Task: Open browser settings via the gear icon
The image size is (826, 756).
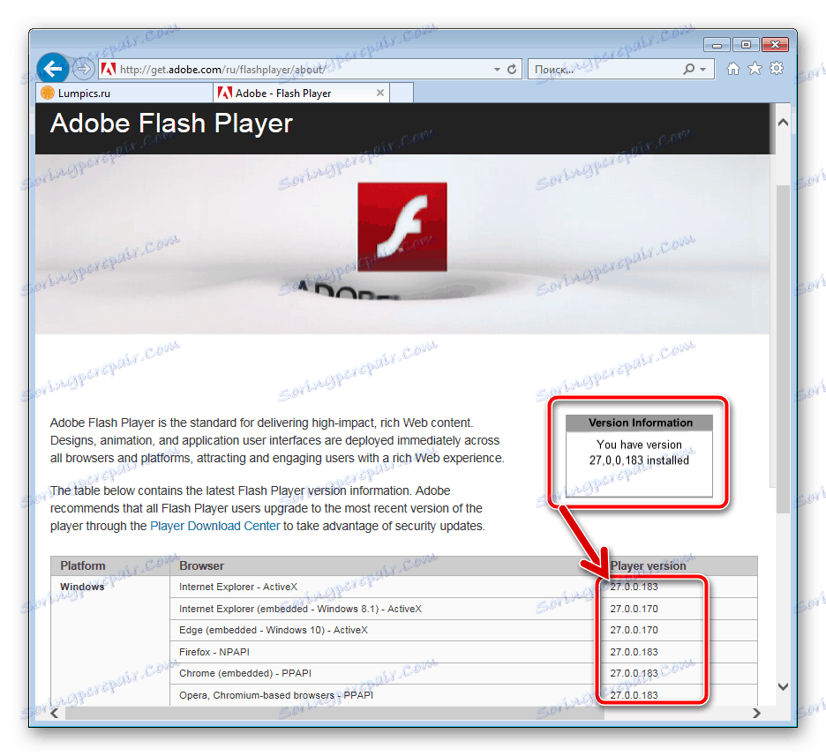Action: (777, 68)
